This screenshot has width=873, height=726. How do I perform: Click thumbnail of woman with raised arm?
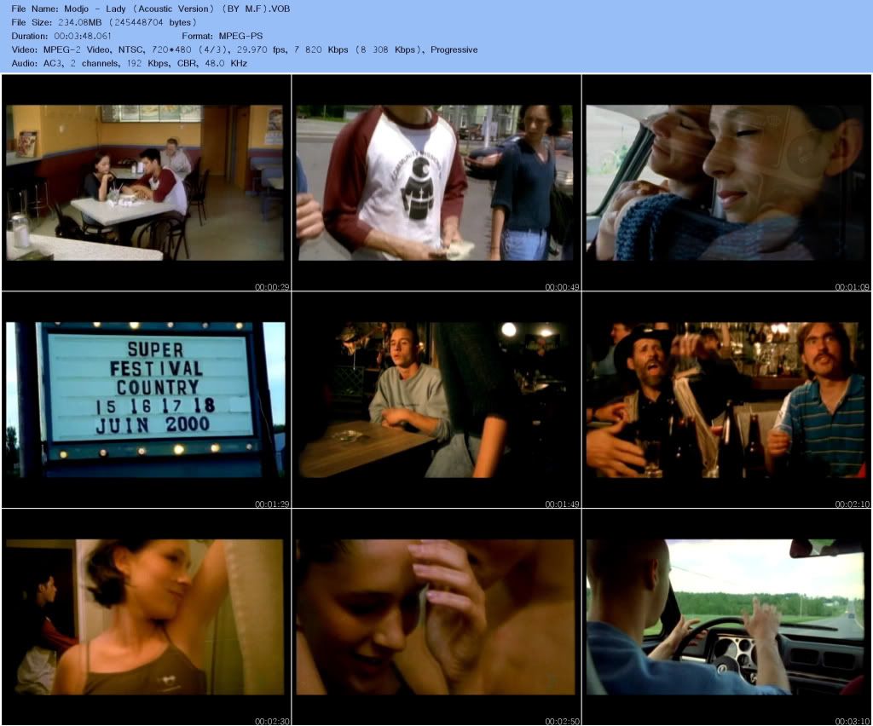pyautogui.click(x=146, y=617)
